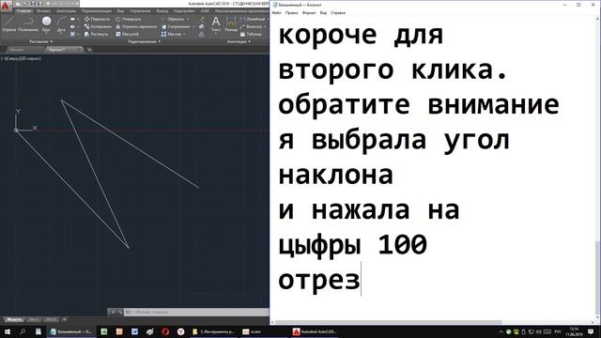Open the dropdown arrow beside Обрезать

pyautogui.click(x=188, y=19)
